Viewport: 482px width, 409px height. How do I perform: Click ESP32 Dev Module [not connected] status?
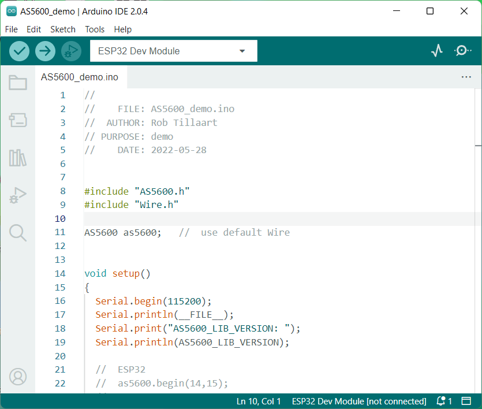(359, 401)
